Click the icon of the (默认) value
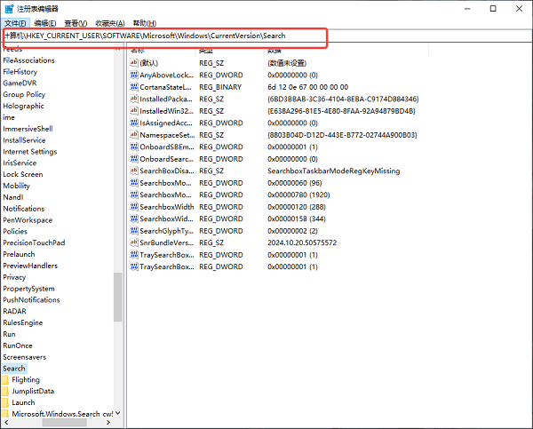The width and height of the screenshot is (533, 429). click(134, 63)
